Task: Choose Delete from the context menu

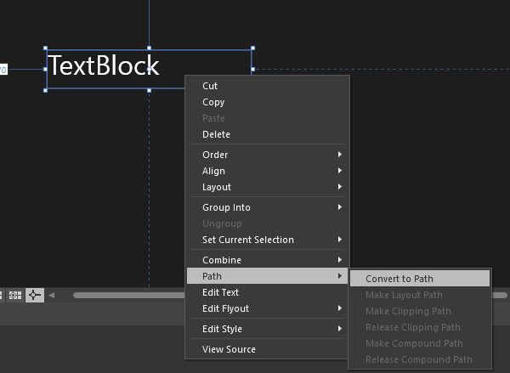Action: 268,134
